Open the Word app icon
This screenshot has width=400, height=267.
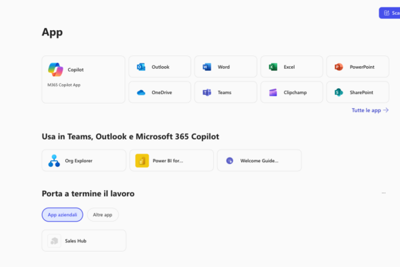tap(207, 67)
